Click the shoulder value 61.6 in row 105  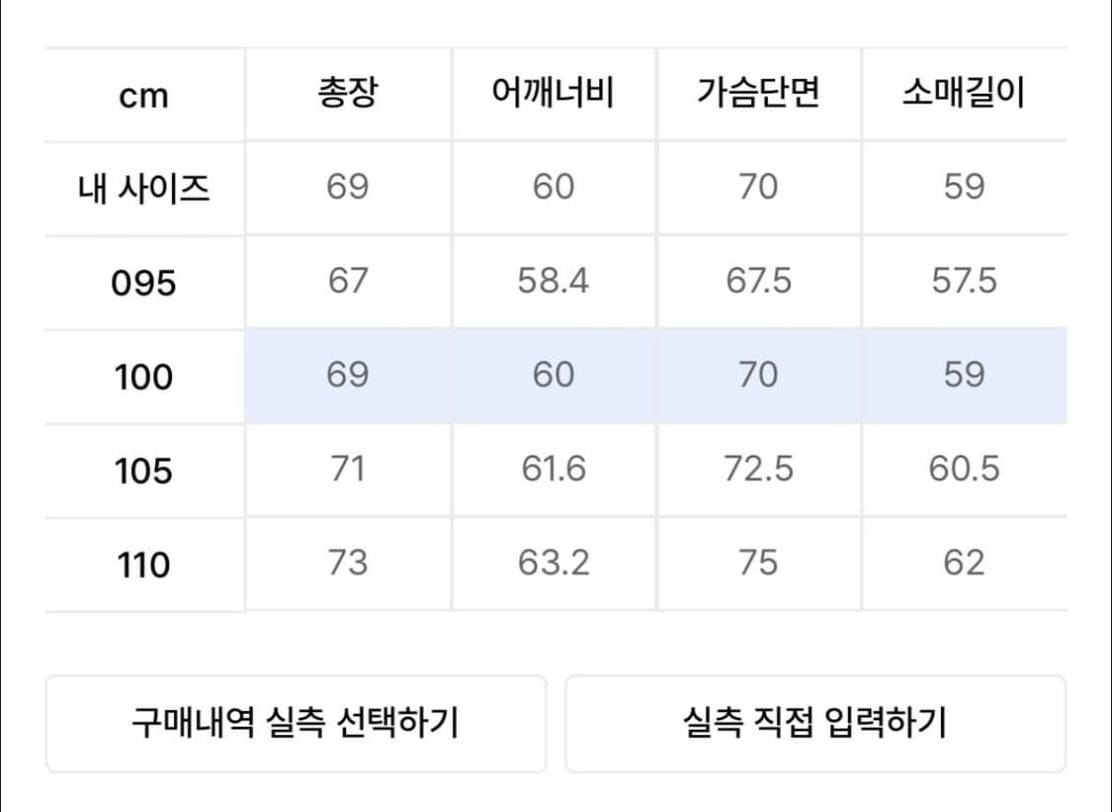pos(554,470)
